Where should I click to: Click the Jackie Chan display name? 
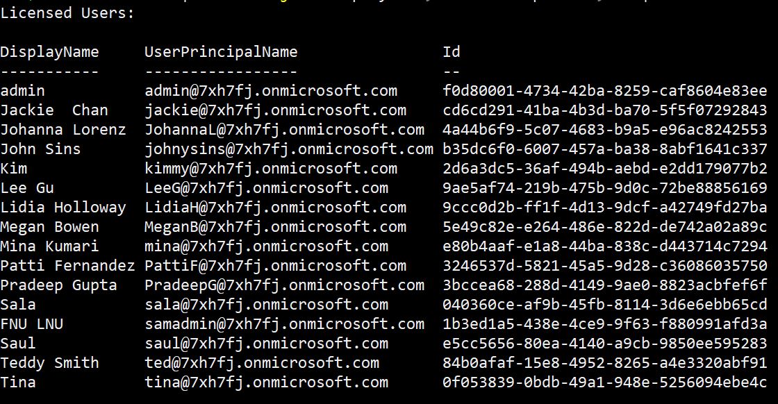54,110
